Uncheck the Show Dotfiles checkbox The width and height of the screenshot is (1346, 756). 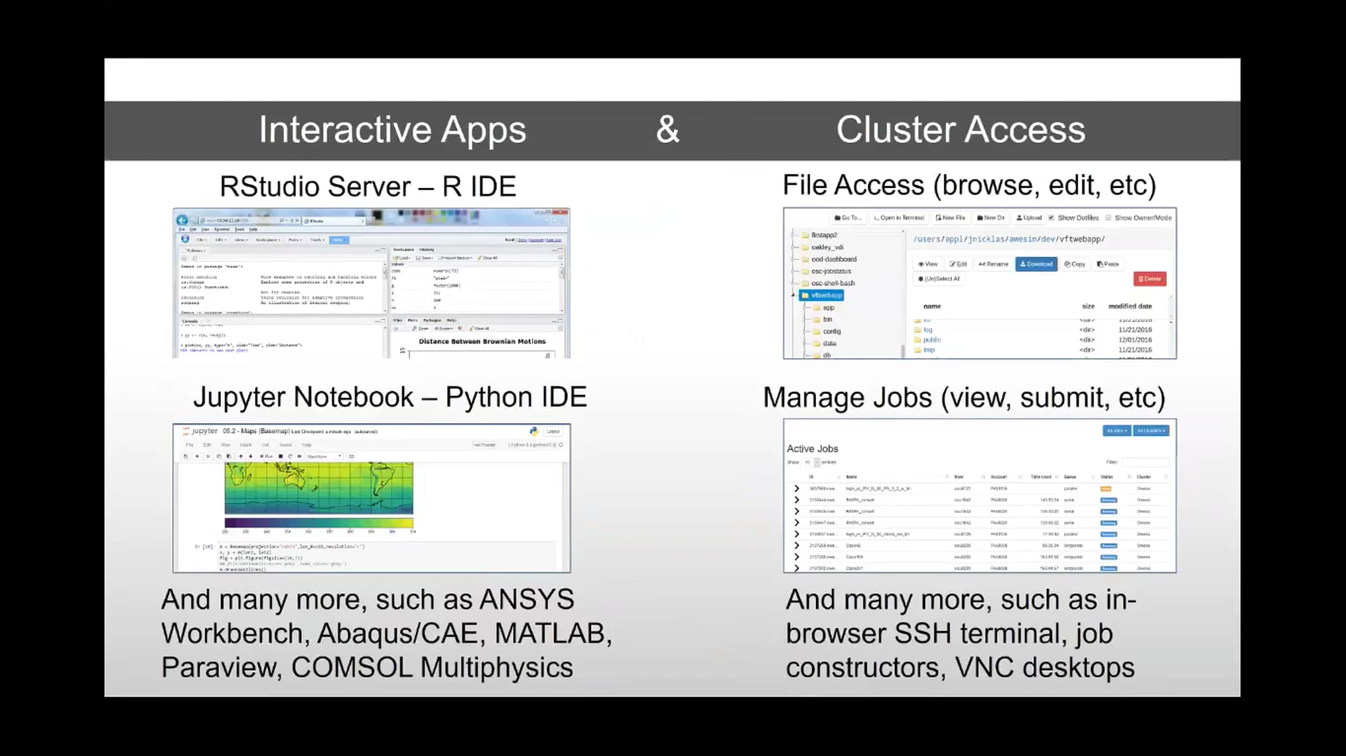1051,217
